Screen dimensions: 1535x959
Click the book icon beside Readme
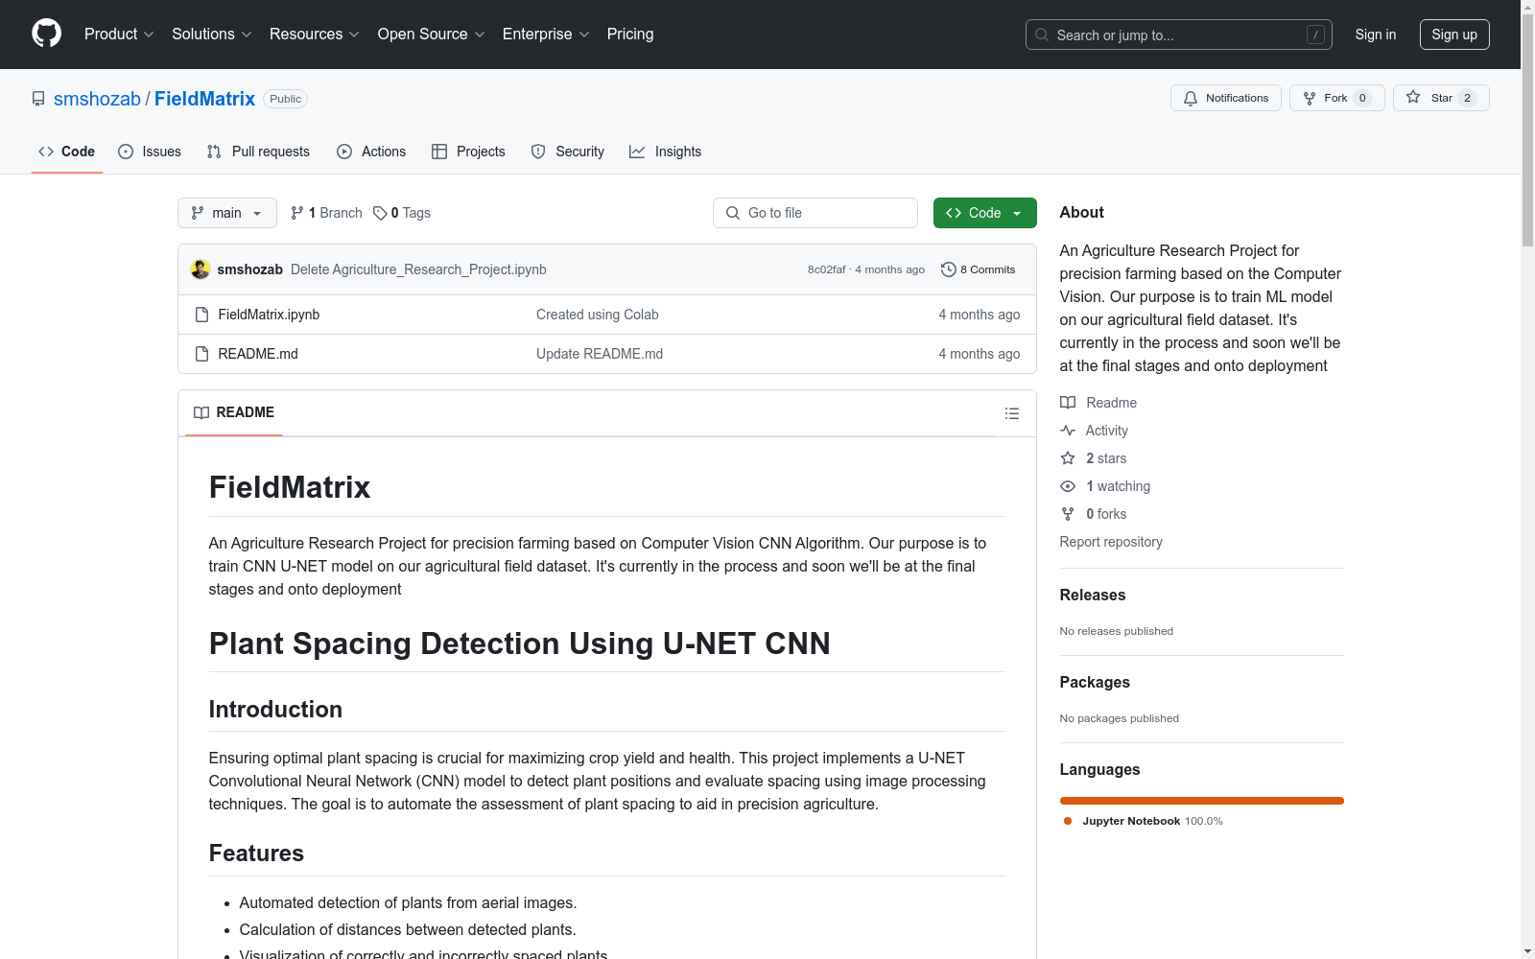(1068, 403)
